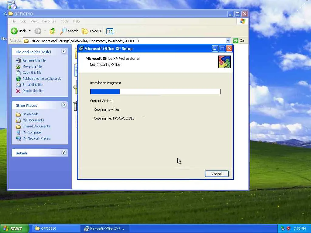Collapse the Other Places panel
The height and width of the screenshot is (233, 311).
pyautogui.click(x=63, y=105)
